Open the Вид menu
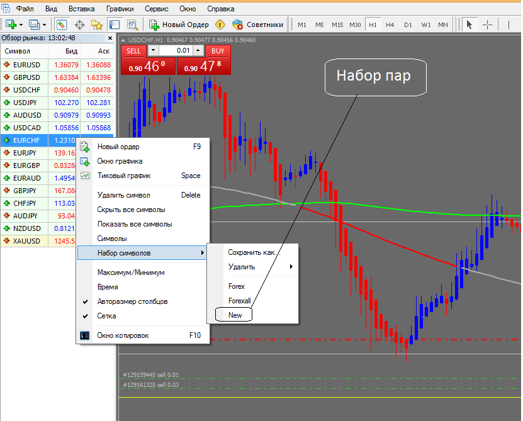Screen dimensions: 523x421 click(x=51, y=9)
